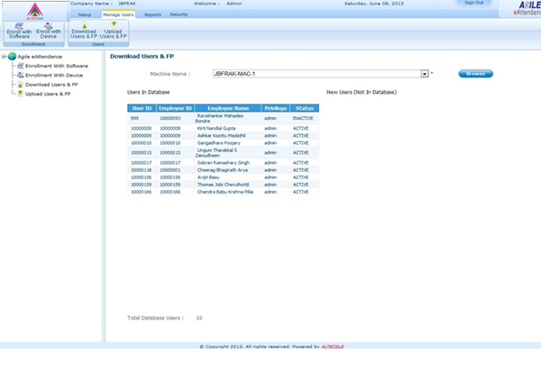Click the Thomas Jobi Cheruthottil name cell

[x=228, y=185]
